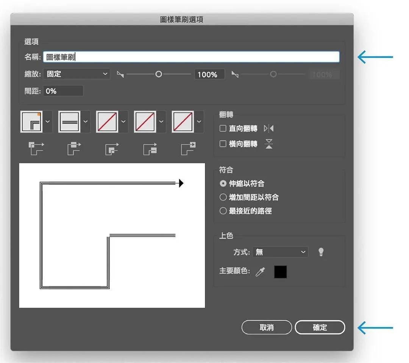Select the 伸縮以符合 radio option
The width and height of the screenshot is (409, 363).
coord(223,183)
